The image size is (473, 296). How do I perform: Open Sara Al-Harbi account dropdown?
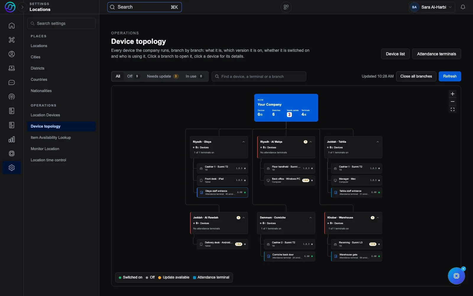432,7
